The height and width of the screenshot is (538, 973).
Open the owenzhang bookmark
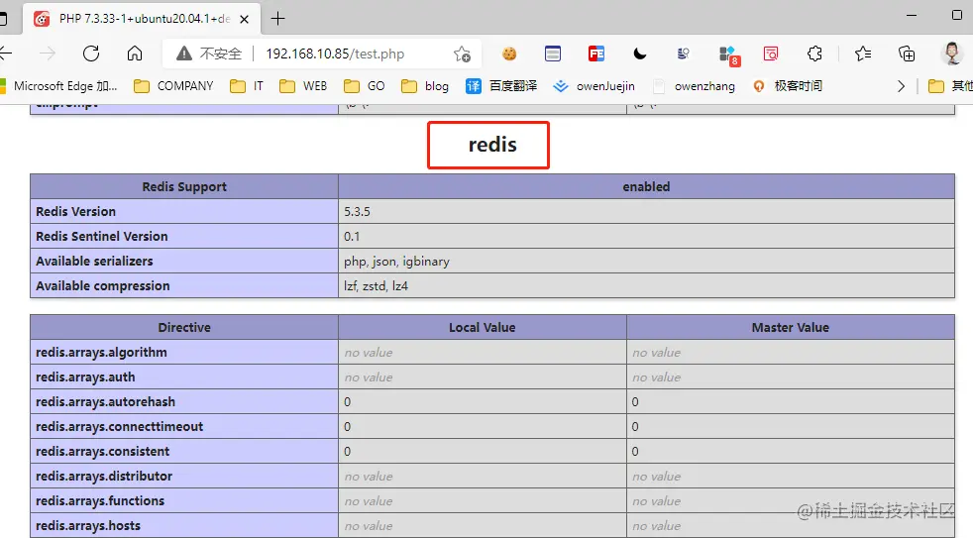coord(694,86)
